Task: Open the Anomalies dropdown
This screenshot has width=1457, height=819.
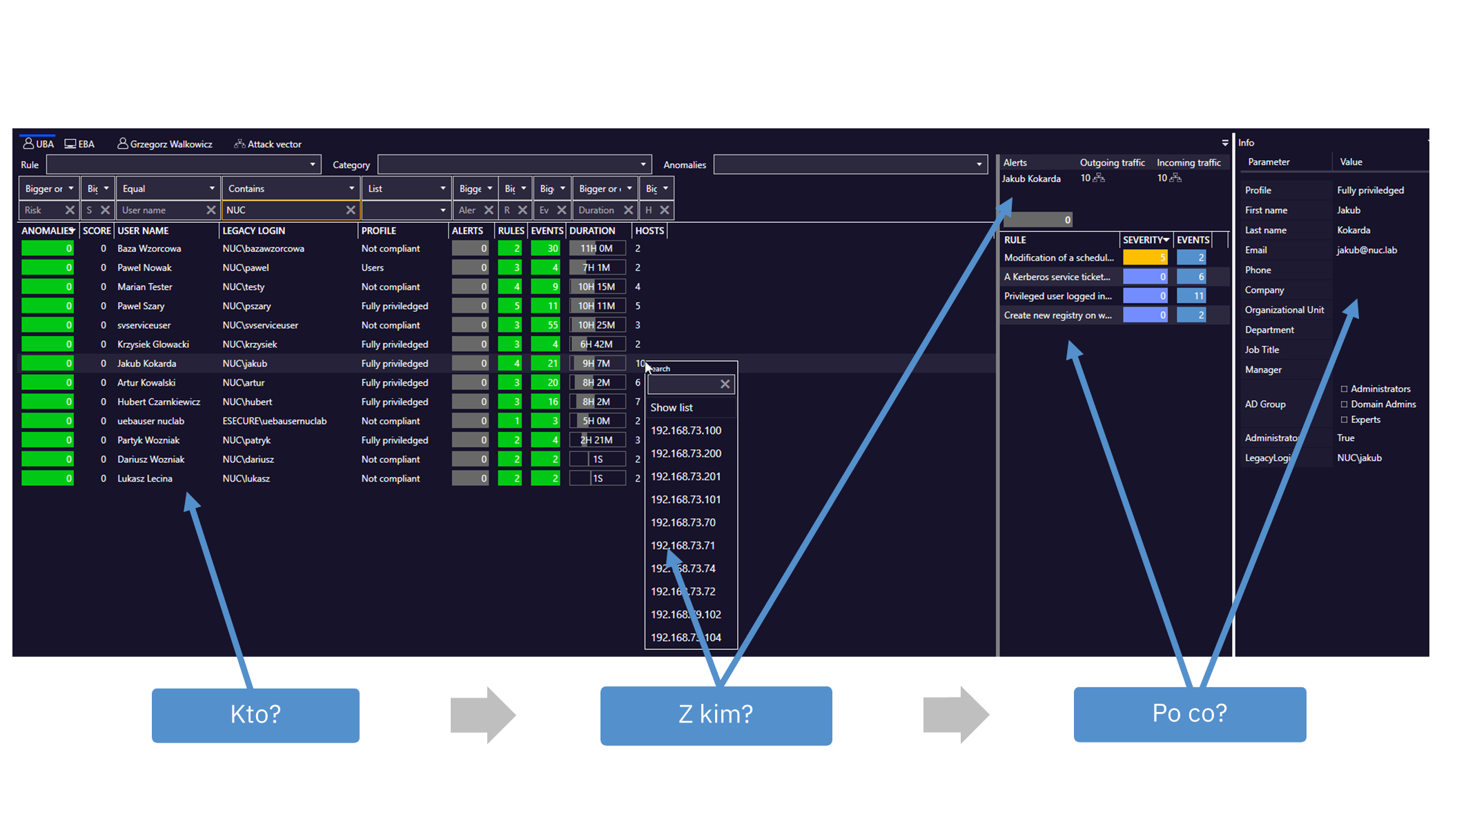Action: click(x=850, y=164)
